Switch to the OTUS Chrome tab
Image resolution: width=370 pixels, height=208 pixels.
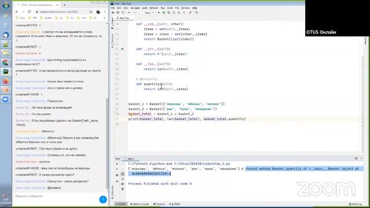(x=37, y=5)
